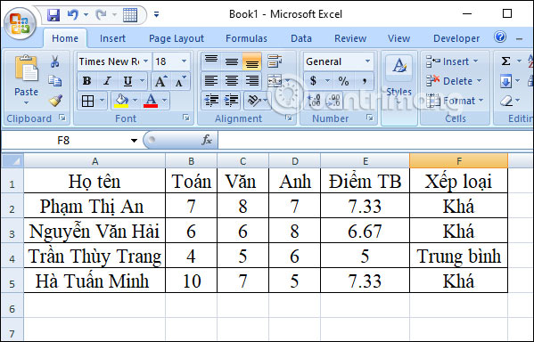Toggle Italic formatting
Image resolution: width=534 pixels, height=342 pixels.
click(107, 81)
